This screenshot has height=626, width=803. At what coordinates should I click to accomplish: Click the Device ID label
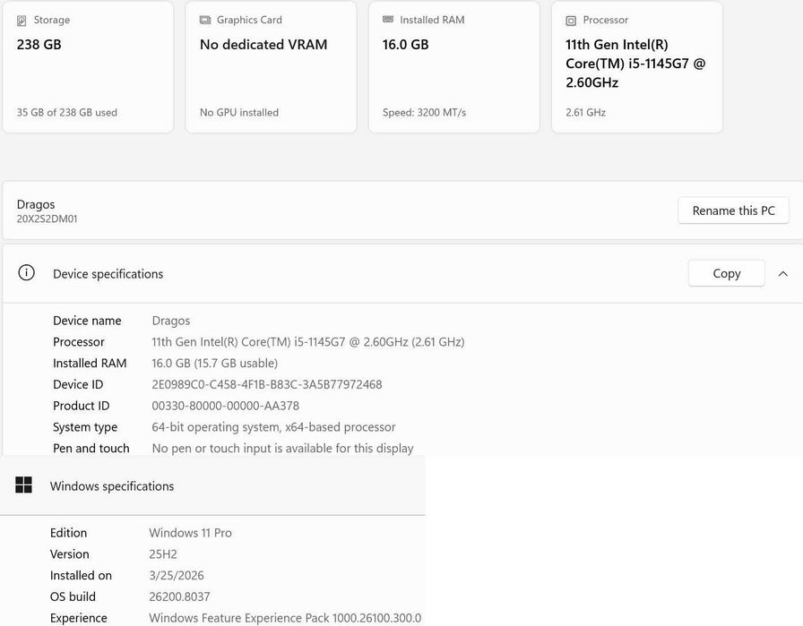[78, 384]
